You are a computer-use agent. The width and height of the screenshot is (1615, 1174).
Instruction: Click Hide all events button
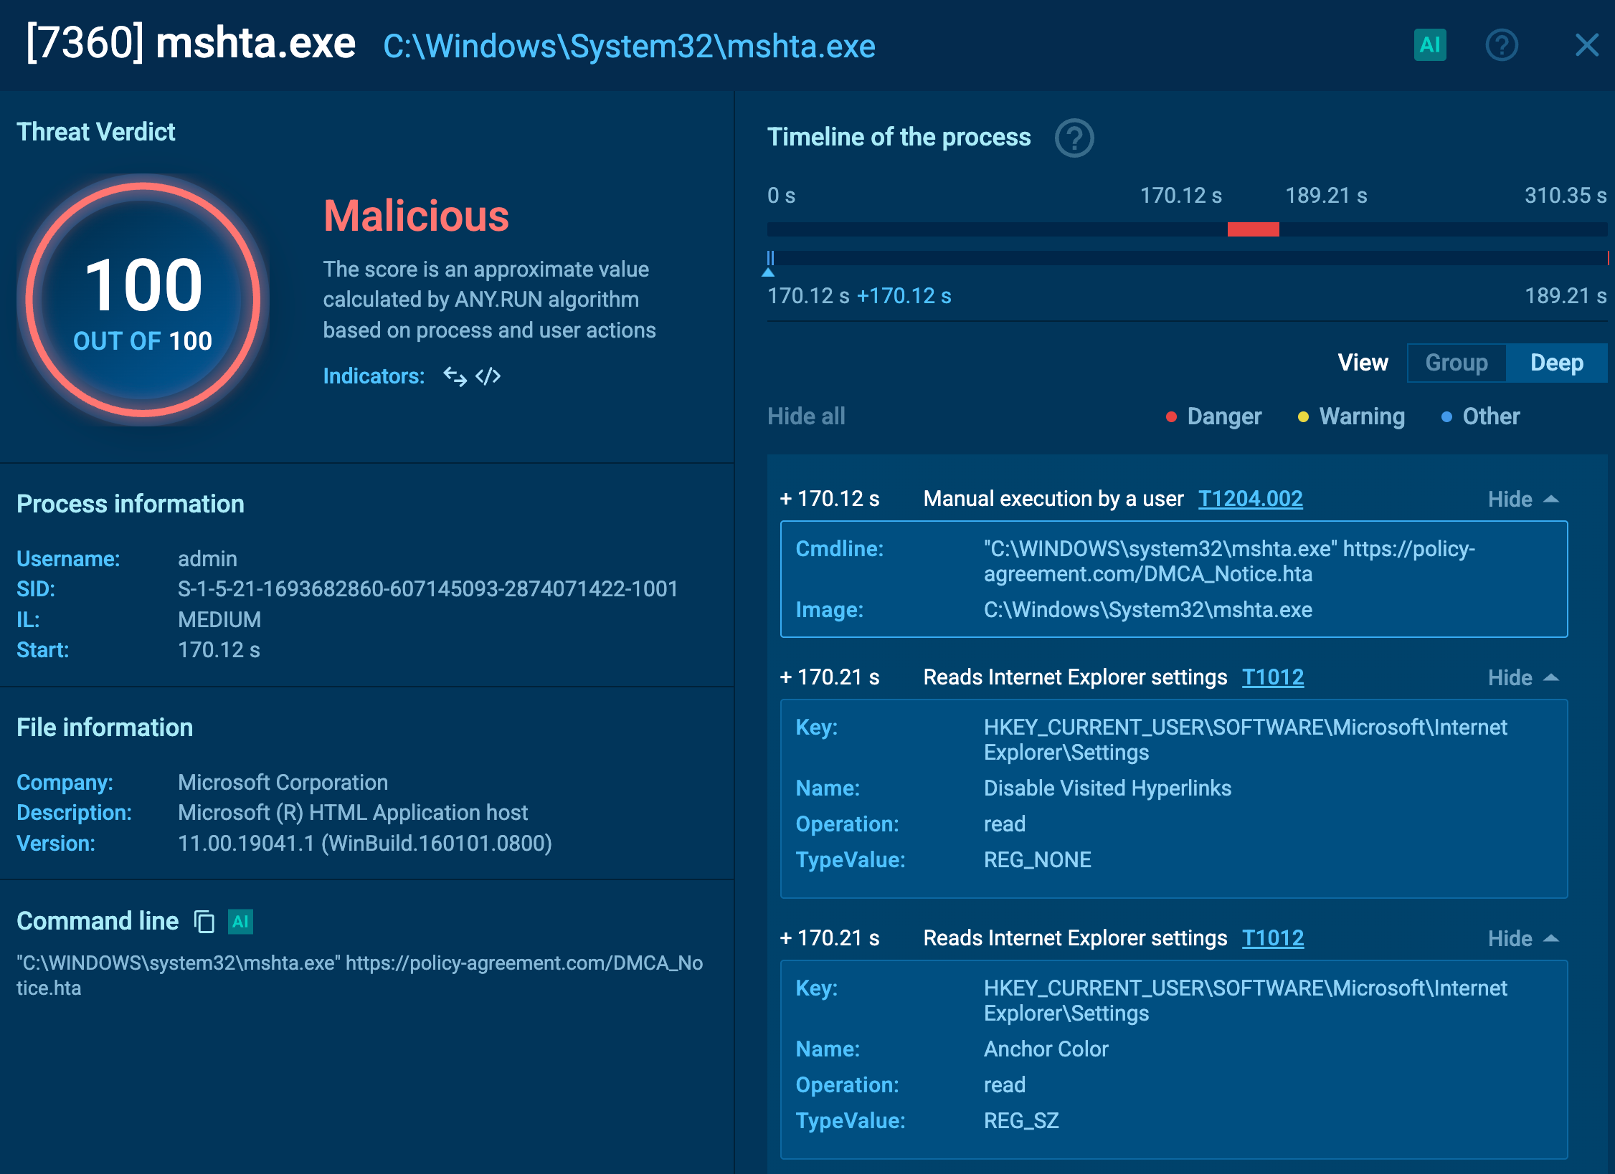coord(806,416)
